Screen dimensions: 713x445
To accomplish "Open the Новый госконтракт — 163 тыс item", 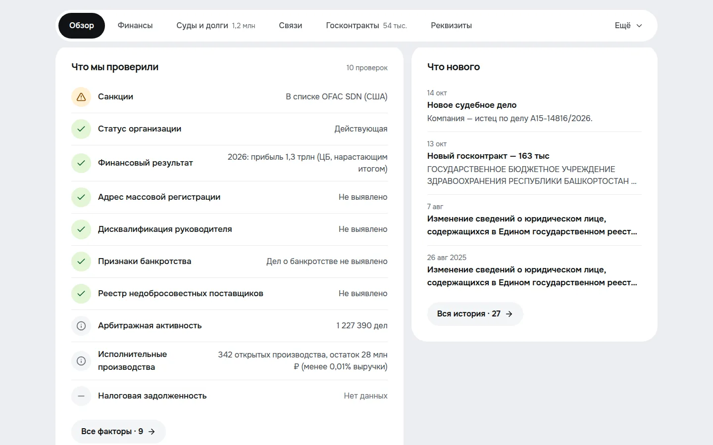I will point(534,163).
